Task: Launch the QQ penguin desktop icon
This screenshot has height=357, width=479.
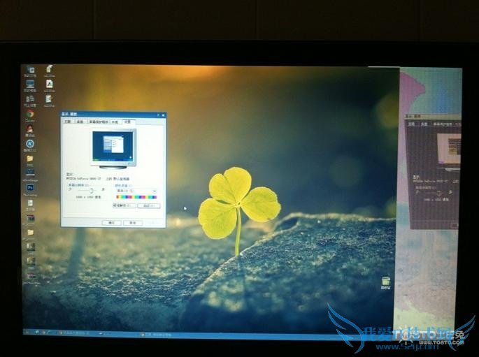Action: coord(30,130)
